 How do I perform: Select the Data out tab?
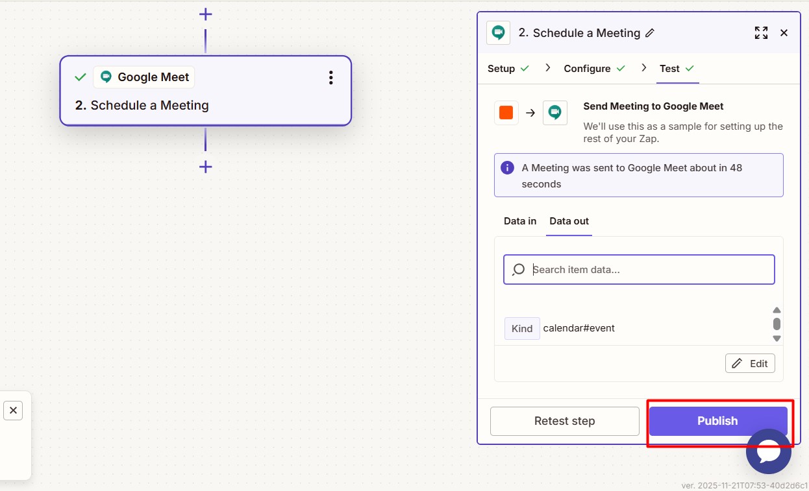click(x=569, y=221)
